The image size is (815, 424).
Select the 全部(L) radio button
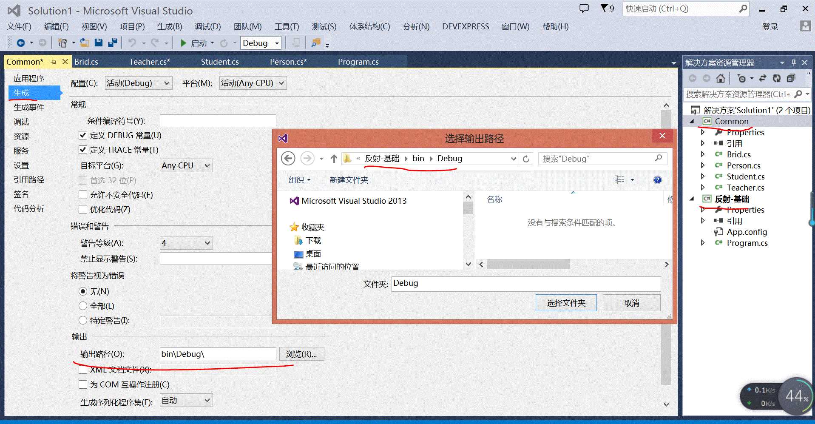pyautogui.click(x=83, y=306)
